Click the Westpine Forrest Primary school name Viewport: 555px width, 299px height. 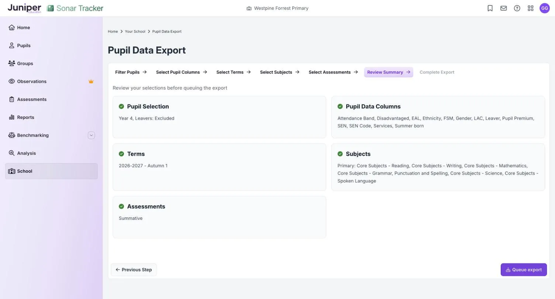tap(281, 8)
